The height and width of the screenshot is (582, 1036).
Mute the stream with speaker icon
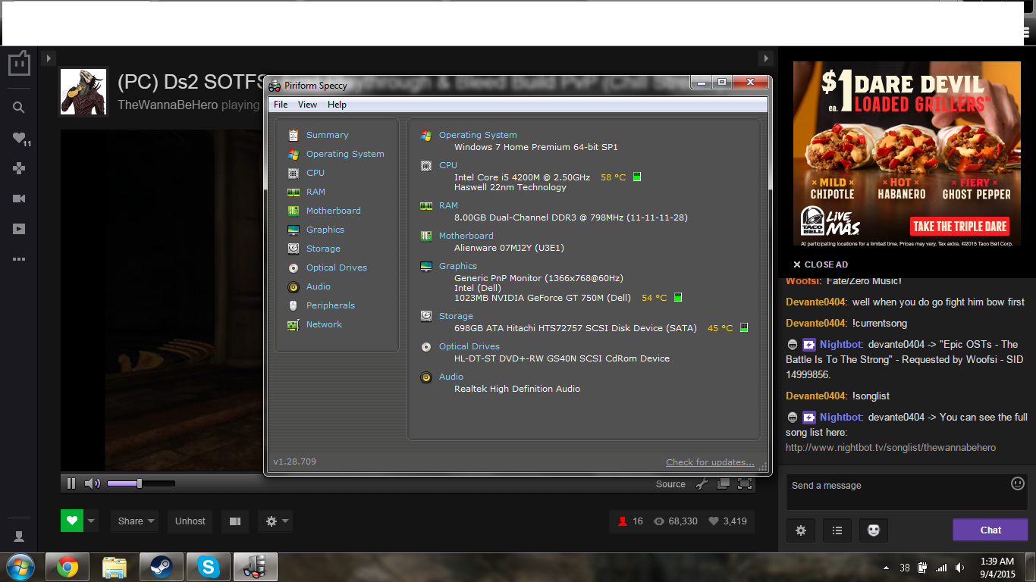92,483
